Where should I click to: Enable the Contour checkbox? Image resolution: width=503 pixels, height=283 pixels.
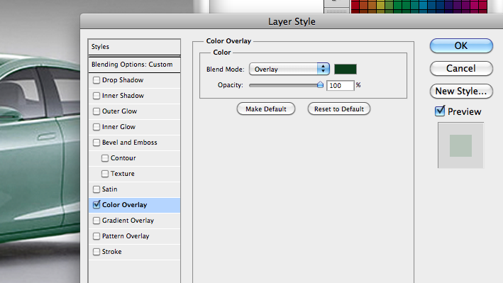[x=105, y=158]
